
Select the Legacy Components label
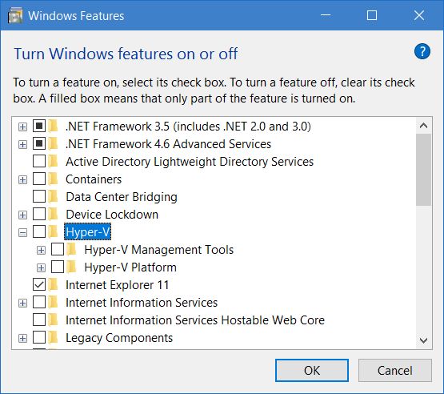pyautogui.click(x=119, y=338)
